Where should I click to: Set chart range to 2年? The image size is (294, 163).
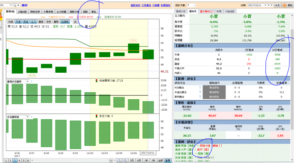pos(153,161)
